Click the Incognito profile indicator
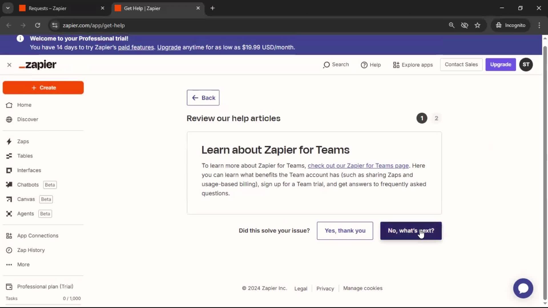 (510, 25)
